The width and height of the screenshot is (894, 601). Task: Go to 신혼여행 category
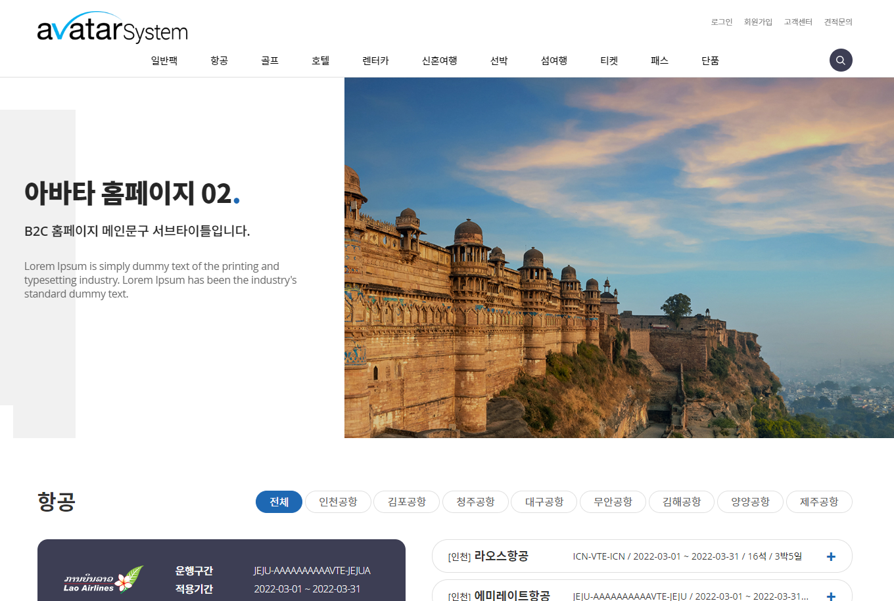[x=439, y=60]
